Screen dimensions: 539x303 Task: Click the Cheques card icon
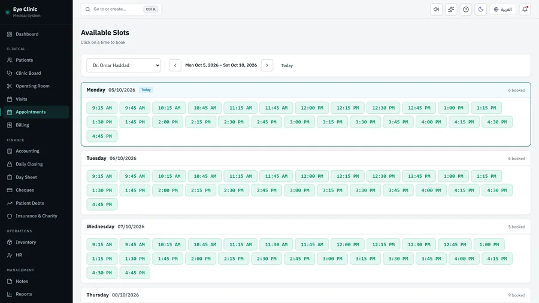[x=10, y=190]
